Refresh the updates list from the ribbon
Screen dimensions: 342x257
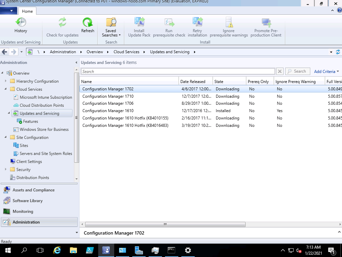point(88,25)
